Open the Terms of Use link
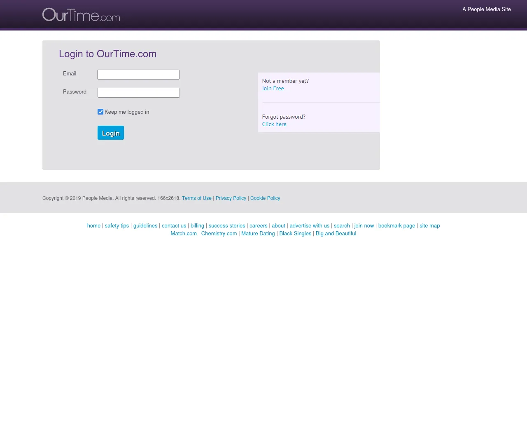 click(x=197, y=198)
